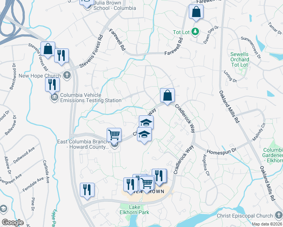
Task: Select Columbia Vehicle Emissions Testing Station text
Action: pos(90,98)
